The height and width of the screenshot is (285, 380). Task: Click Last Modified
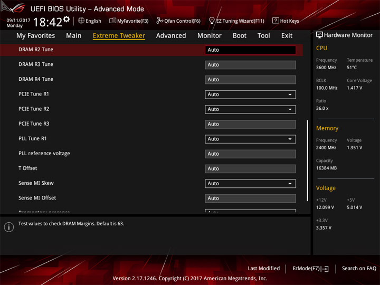click(x=264, y=269)
